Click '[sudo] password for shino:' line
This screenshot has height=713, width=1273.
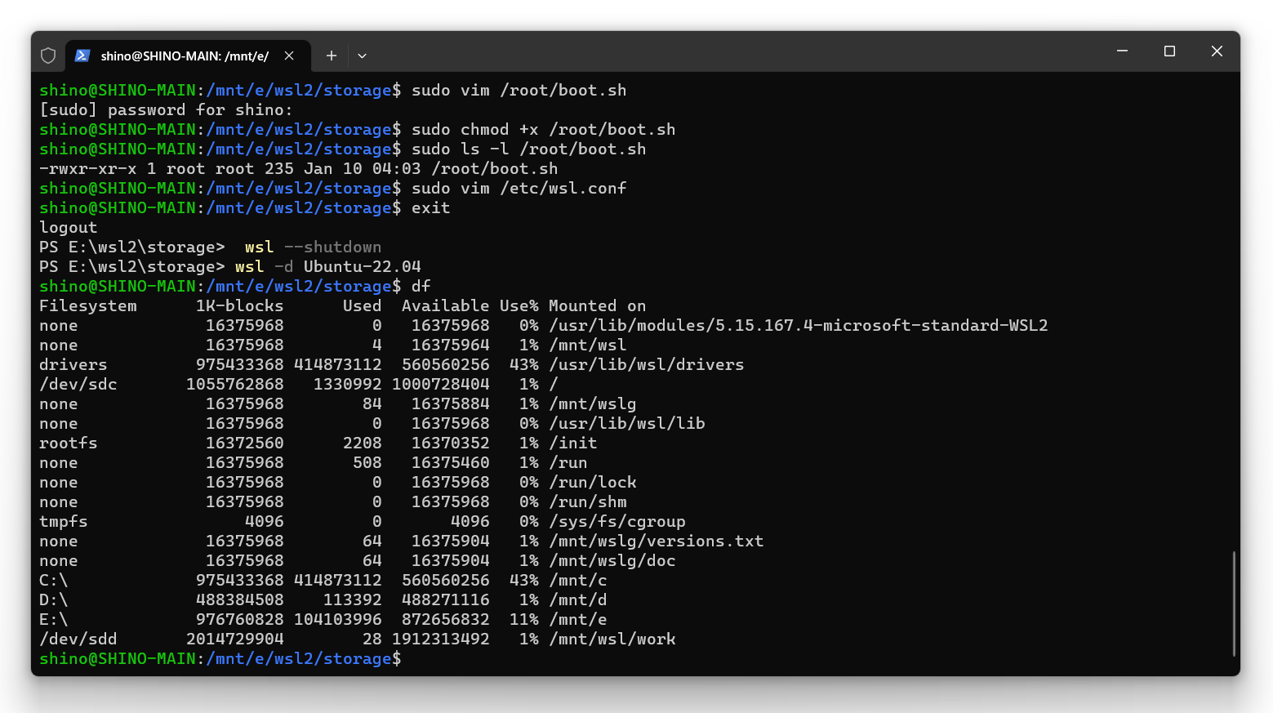pyautogui.click(x=166, y=110)
